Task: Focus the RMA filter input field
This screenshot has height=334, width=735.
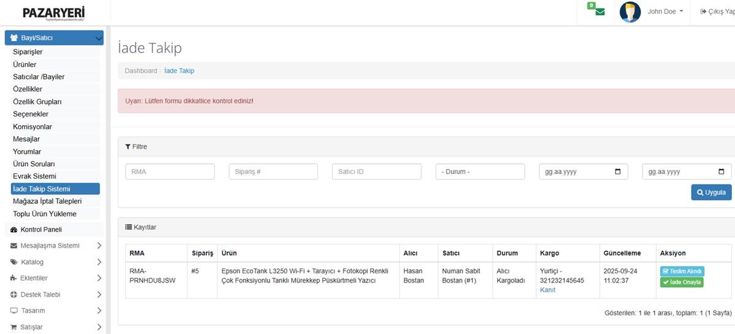Action: (x=170, y=172)
